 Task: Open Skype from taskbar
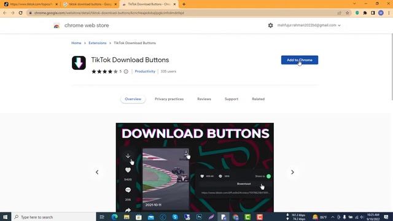[x=175, y=217]
